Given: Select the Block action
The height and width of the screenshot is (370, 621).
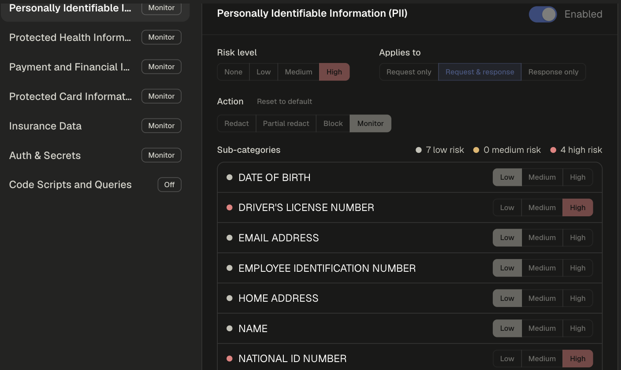Looking at the screenshot, I should click(x=333, y=123).
